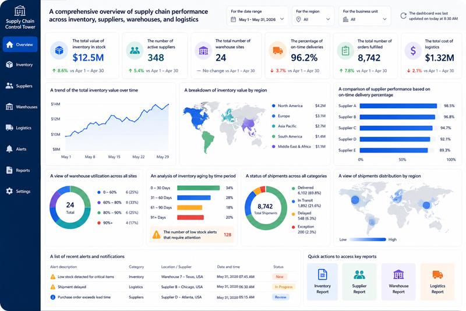Click the low stock alerts warning icon

tap(156, 235)
